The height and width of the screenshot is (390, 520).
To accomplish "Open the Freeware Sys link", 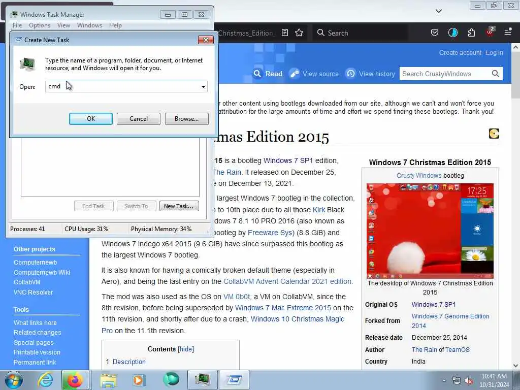I will click(271, 233).
